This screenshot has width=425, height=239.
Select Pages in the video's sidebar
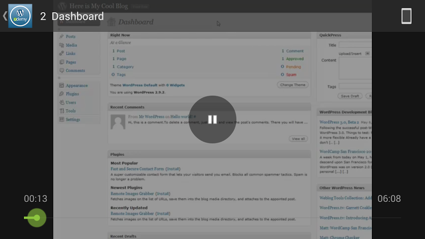(x=71, y=62)
